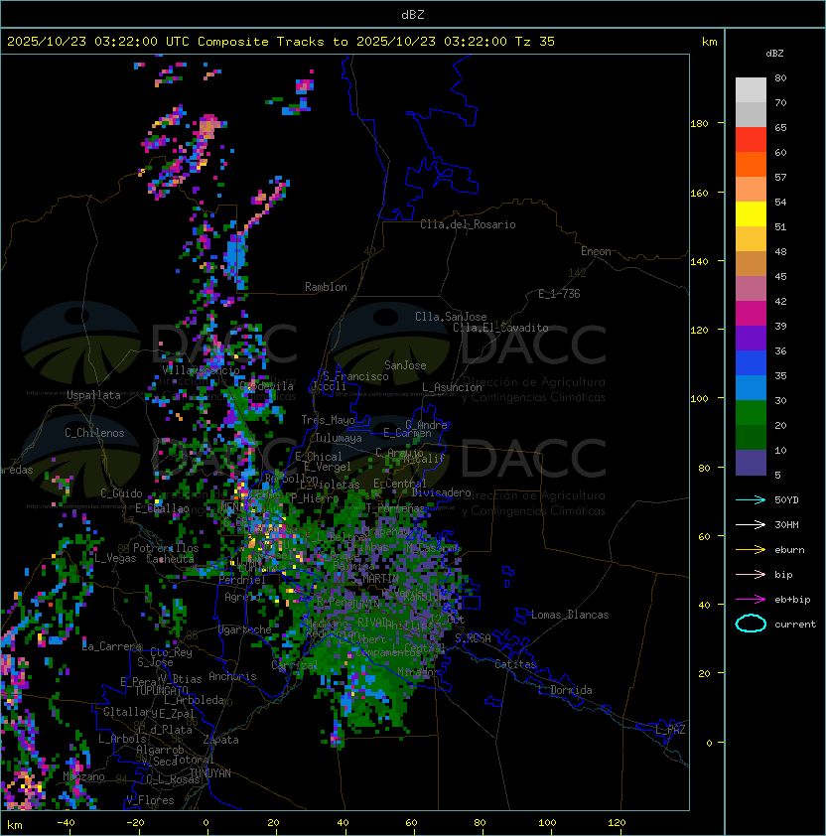Pick the yellow 54-51 dBZ legend swatch

point(751,214)
